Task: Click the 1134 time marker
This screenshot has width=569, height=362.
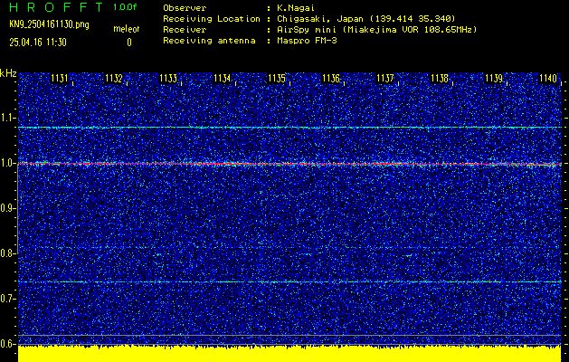Action: click(x=223, y=79)
